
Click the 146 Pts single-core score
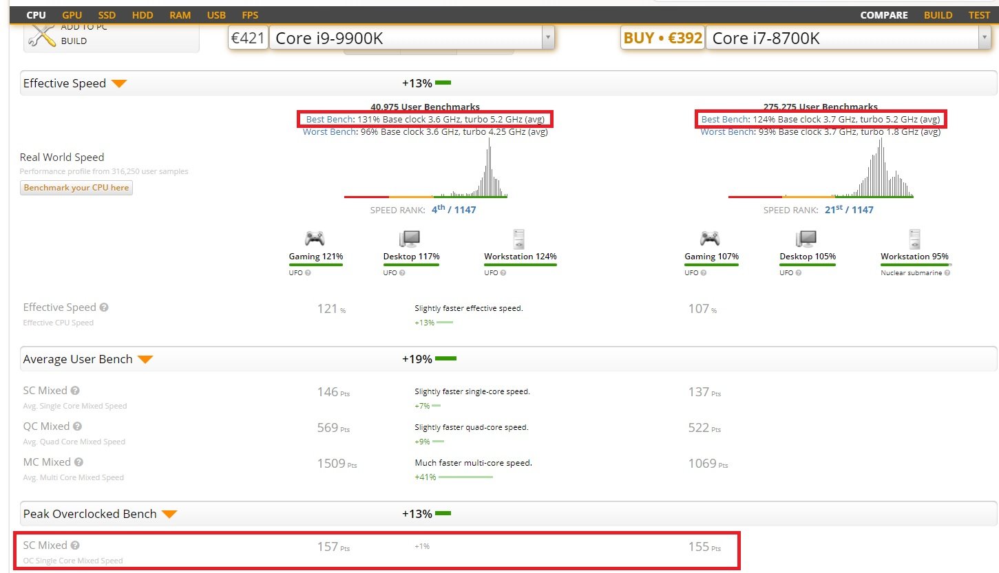click(333, 392)
